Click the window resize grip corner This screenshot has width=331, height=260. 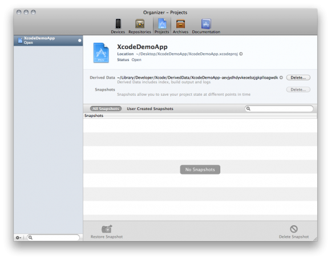[315, 239]
